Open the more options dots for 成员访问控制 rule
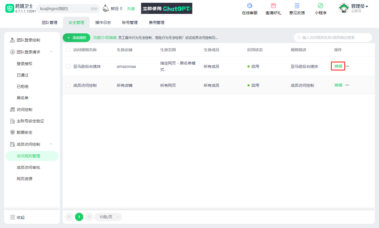The width and height of the screenshot is (379, 228). pos(347,85)
